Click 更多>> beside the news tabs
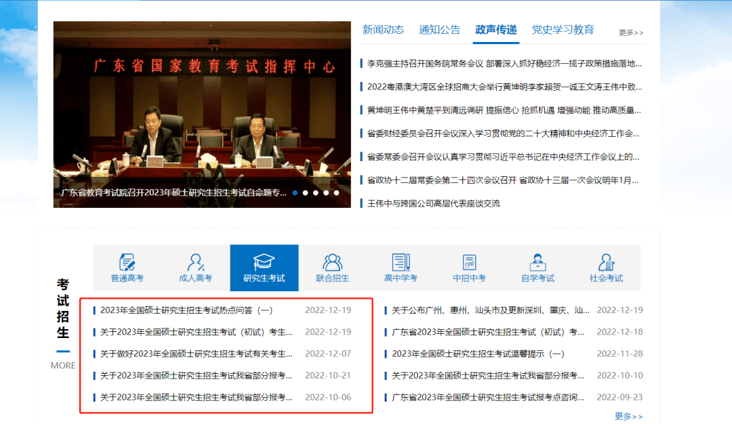 [631, 33]
